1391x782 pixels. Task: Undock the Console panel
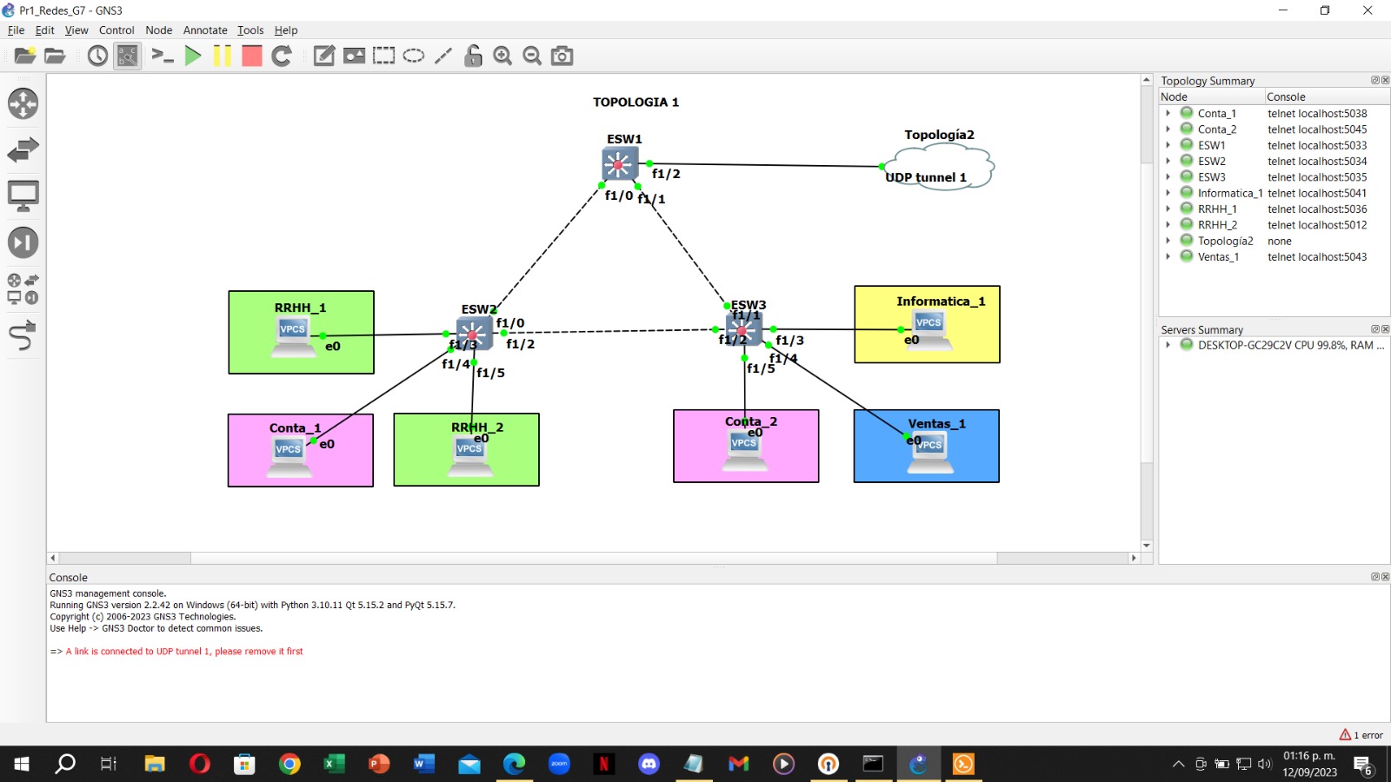point(1374,576)
